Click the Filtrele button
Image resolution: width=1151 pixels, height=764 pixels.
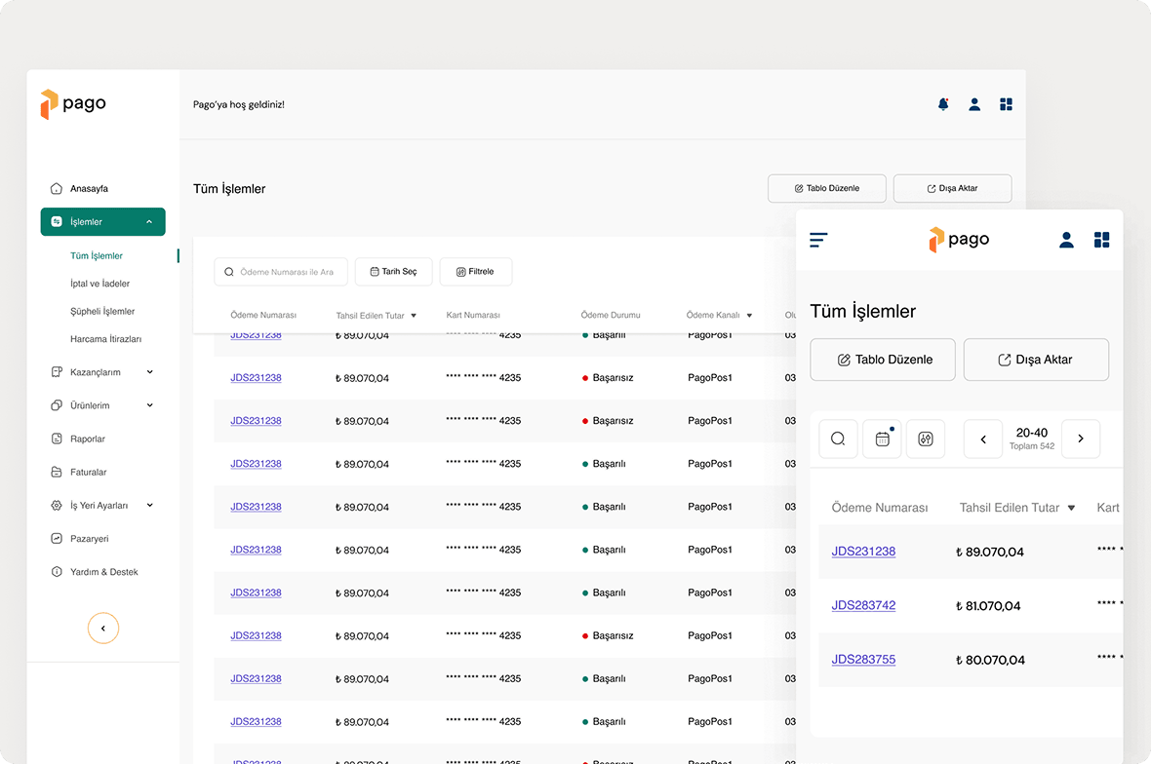coord(476,272)
